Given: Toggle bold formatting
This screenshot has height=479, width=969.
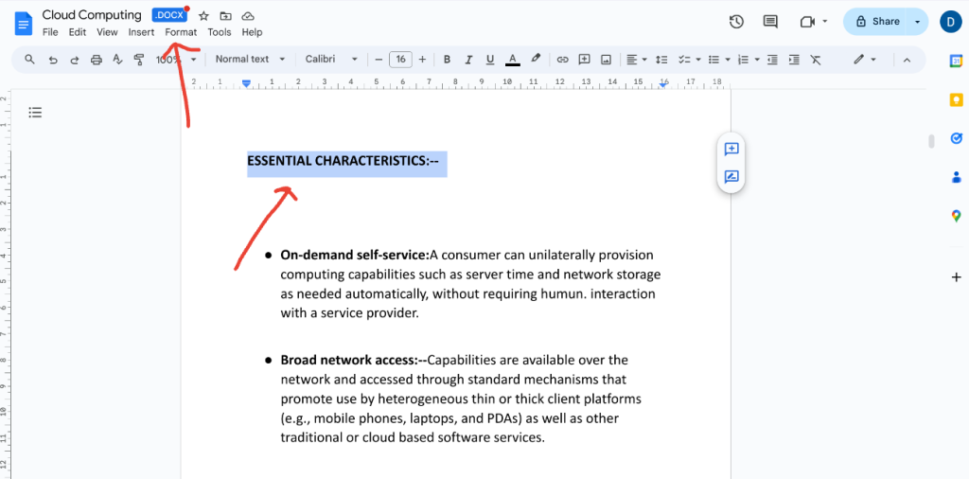Looking at the screenshot, I should pyautogui.click(x=448, y=60).
